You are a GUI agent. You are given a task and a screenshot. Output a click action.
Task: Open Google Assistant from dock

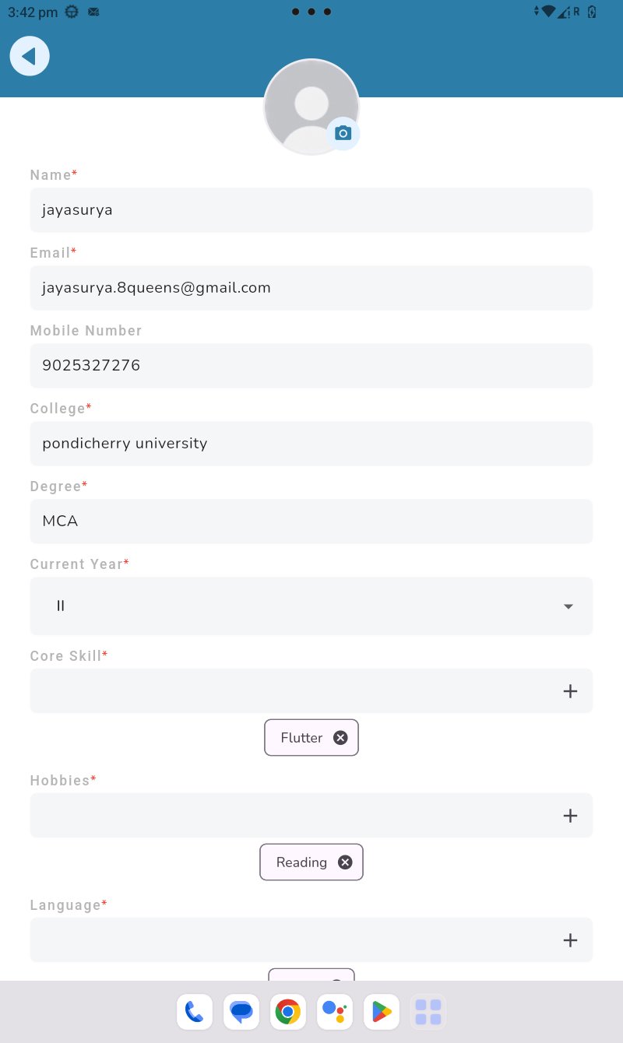pos(335,1012)
